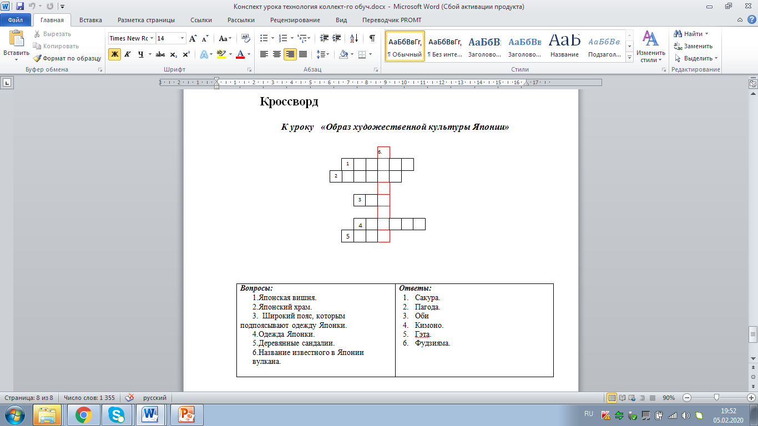The width and height of the screenshot is (758, 426).
Task: Click Replace (Заменить) button
Action: [694, 46]
